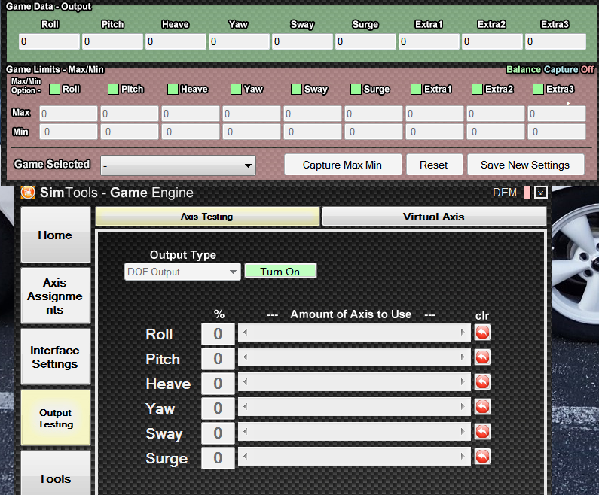Click the Reset button in Game Limits

434,165
